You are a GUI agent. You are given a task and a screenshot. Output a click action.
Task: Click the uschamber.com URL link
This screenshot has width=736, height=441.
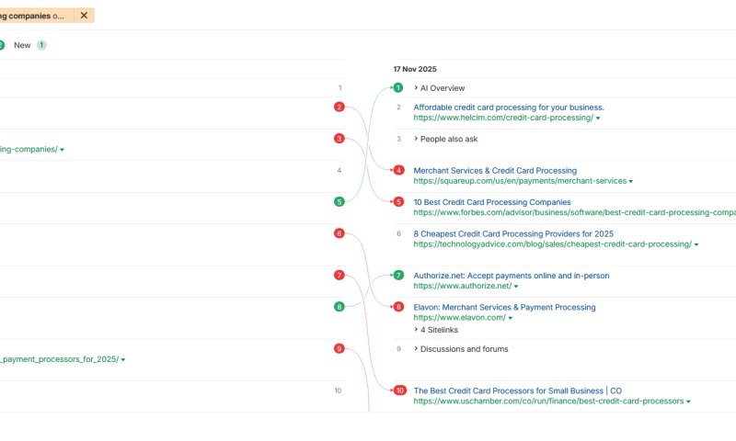tap(548, 401)
